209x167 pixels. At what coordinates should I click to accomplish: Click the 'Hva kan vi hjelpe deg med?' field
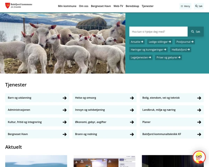[x=158, y=32]
